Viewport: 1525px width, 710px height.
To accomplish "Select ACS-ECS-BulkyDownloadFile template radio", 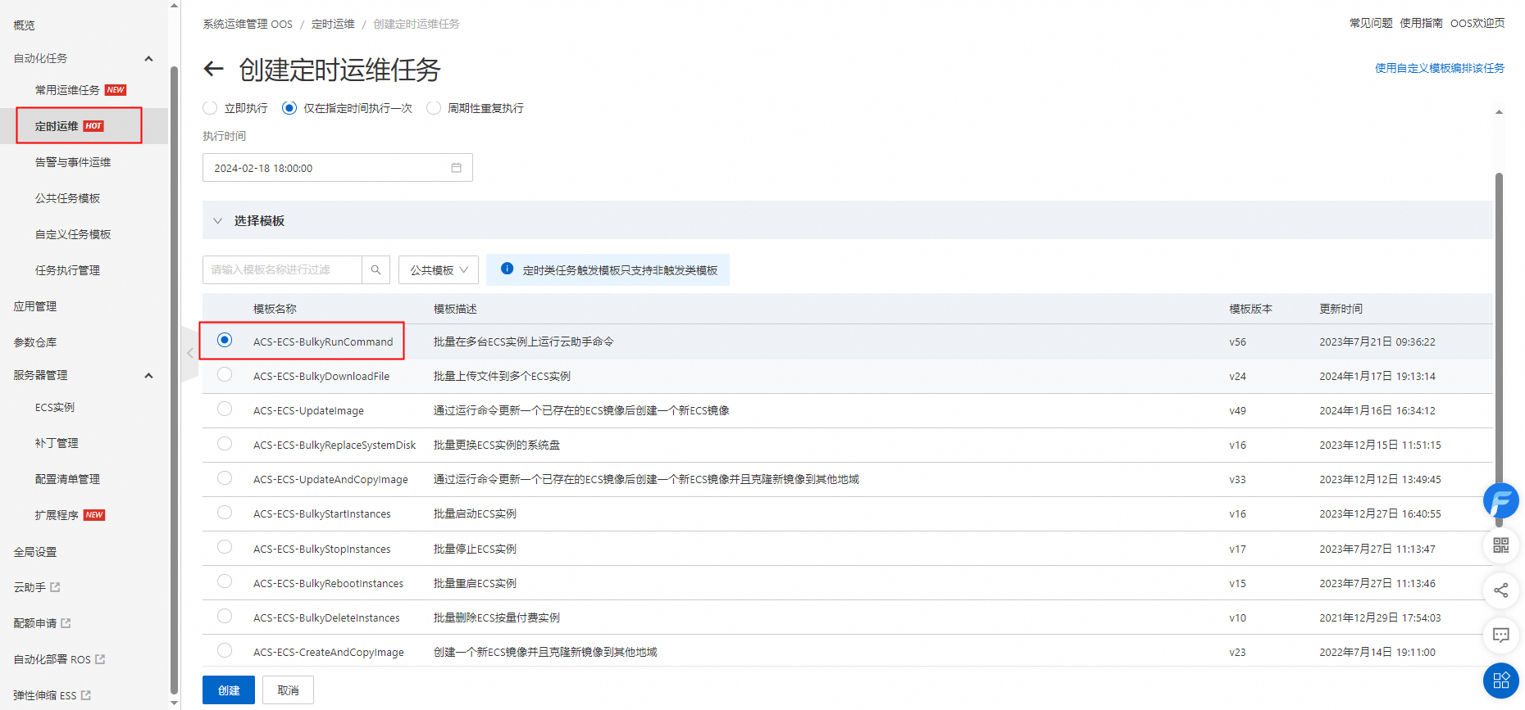I will point(225,374).
